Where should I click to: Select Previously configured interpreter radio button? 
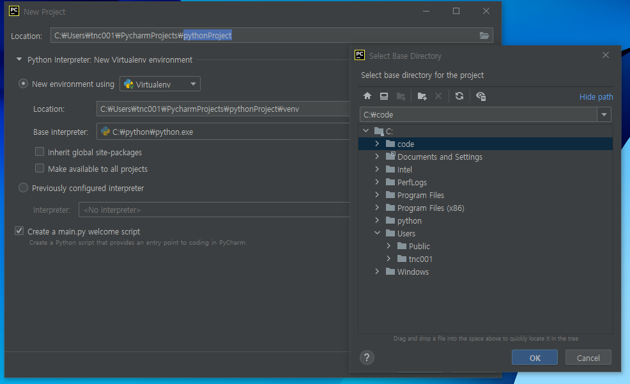point(23,188)
